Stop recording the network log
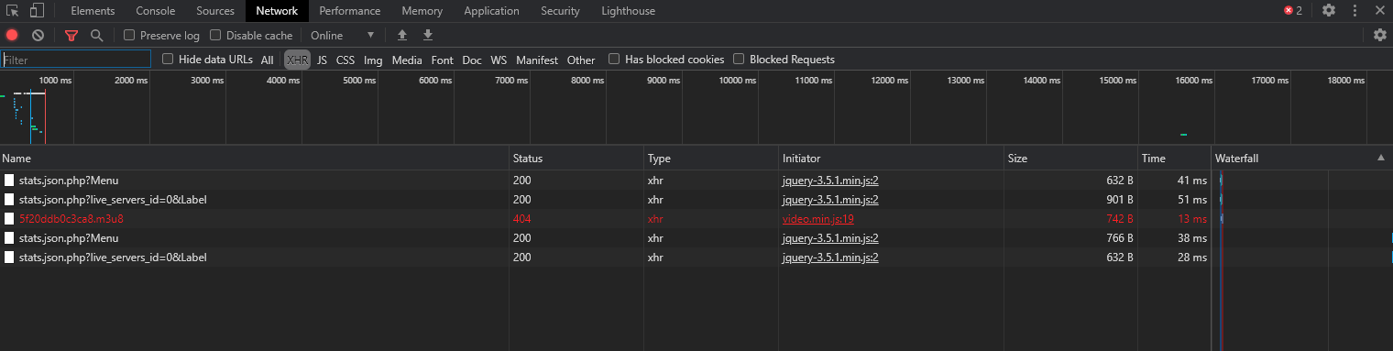The height and width of the screenshot is (351, 1393). [x=12, y=35]
